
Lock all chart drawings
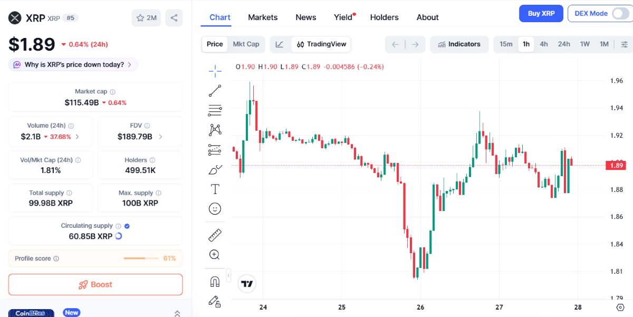[x=215, y=302]
